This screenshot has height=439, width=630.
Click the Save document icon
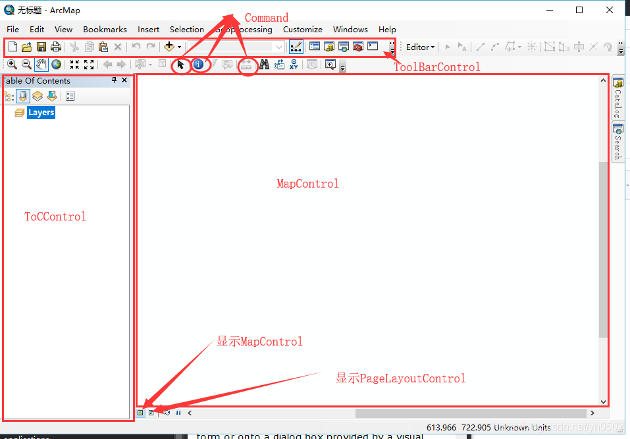pyautogui.click(x=41, y=47)
